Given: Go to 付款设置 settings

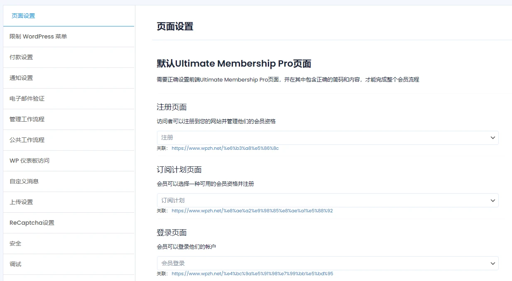Looking at the screenshot, I should tap(22, 57).
